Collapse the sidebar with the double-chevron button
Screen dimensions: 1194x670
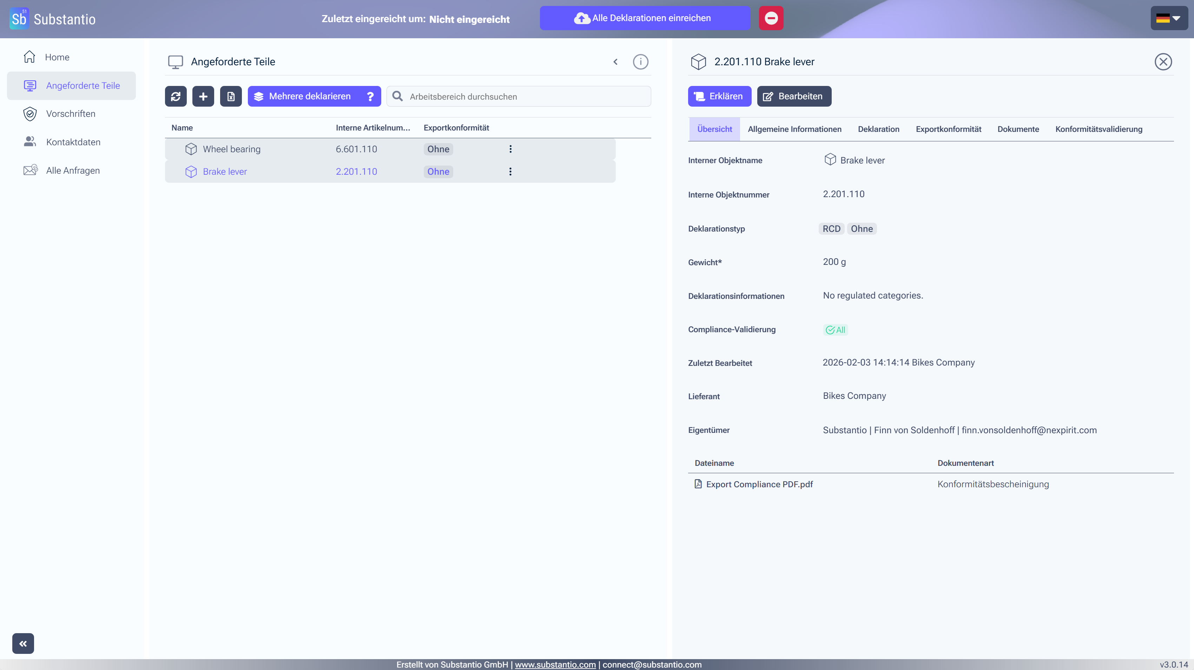(23, 643)
